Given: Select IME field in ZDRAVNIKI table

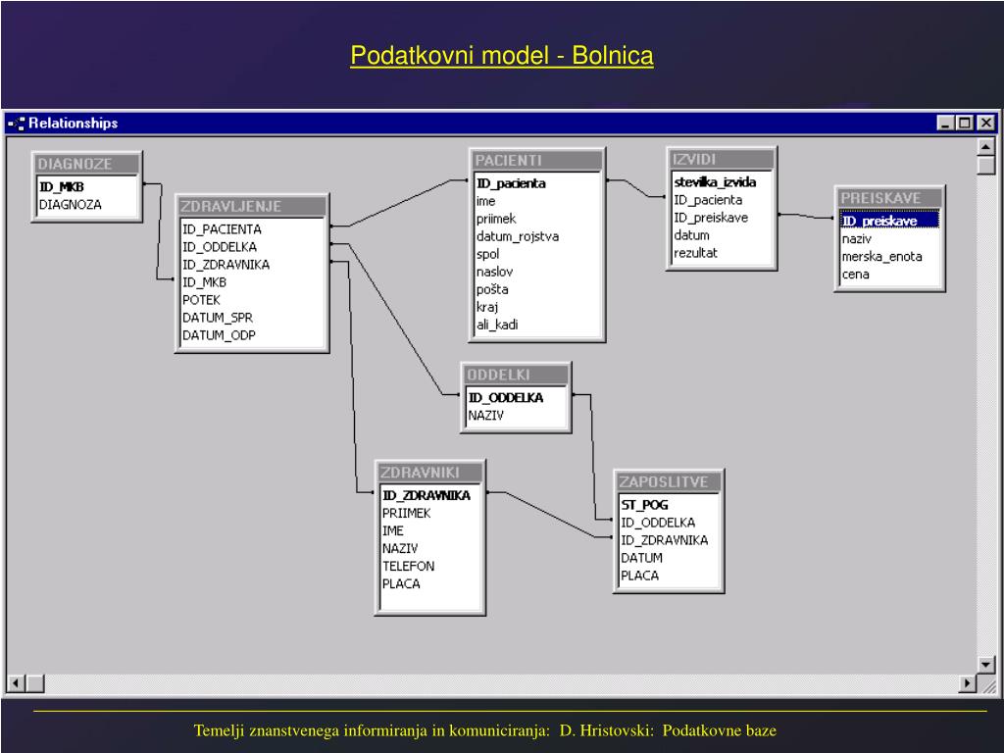Looking at the screenshot, I should click(x=393, y=530).
